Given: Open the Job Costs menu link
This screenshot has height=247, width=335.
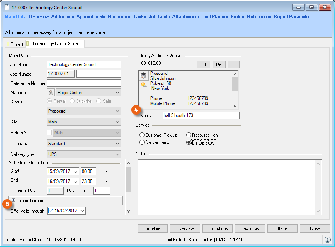Looking at the screenshot, I should click(159, 17).
